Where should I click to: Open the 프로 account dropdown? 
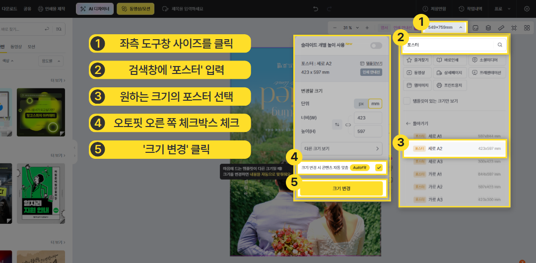click(502, 9)
